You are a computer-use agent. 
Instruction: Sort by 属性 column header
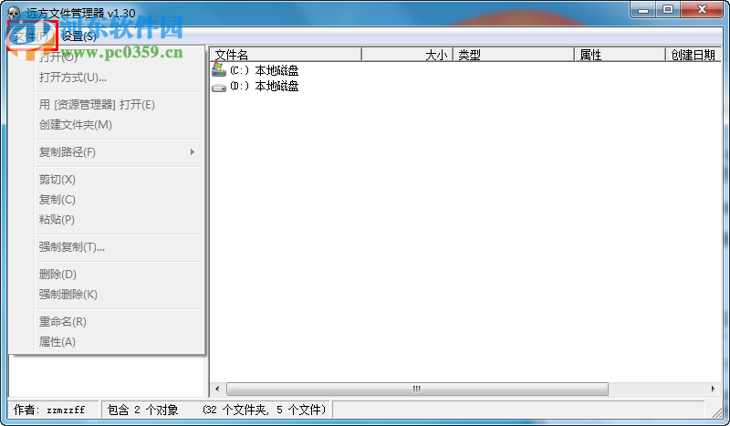click(x=620, y=55)
